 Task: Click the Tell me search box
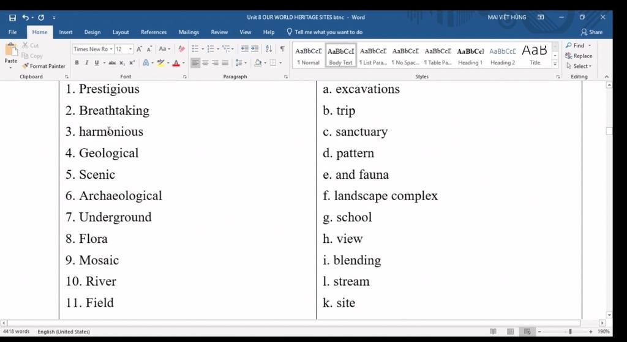325,32
